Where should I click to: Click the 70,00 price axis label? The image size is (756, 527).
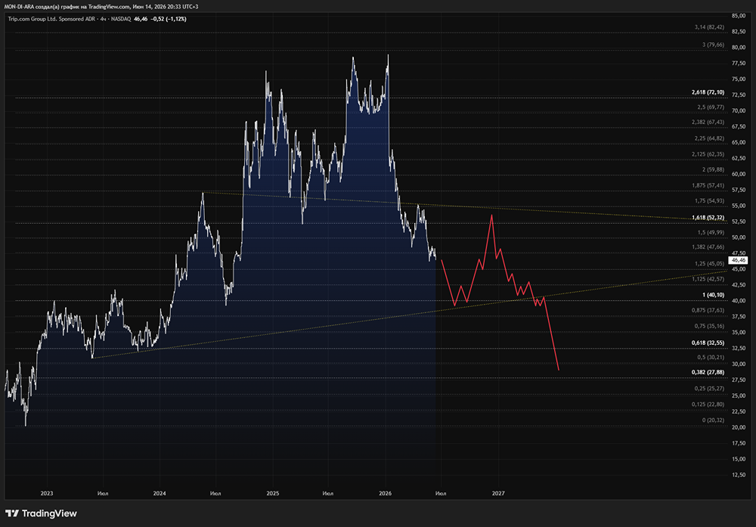[x=739, y=111]
